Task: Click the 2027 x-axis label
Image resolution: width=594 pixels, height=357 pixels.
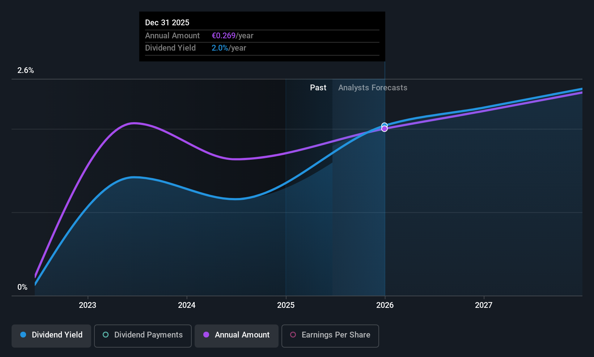Action: pyautogui.click(x=484, y=305)
